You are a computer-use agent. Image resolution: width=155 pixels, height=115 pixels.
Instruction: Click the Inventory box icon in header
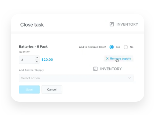(112, 24)
